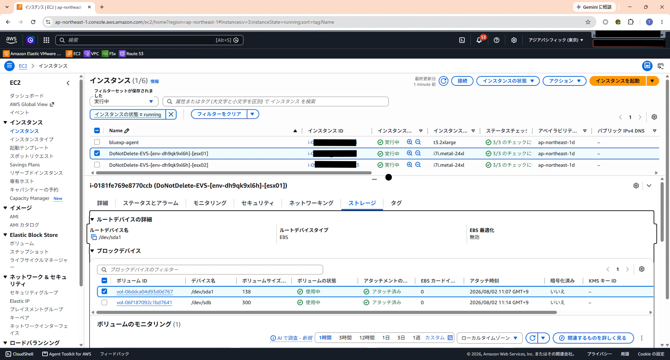Image resolution: width=670 pixels, height=360 pixels.
Task: Remove the running instance state filter
Action: click(171, 114)
